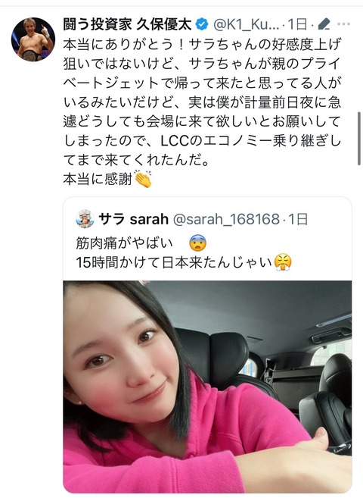Click the pen edit icon
This screenshot has width=363, height=498.
tap(324, 24)
